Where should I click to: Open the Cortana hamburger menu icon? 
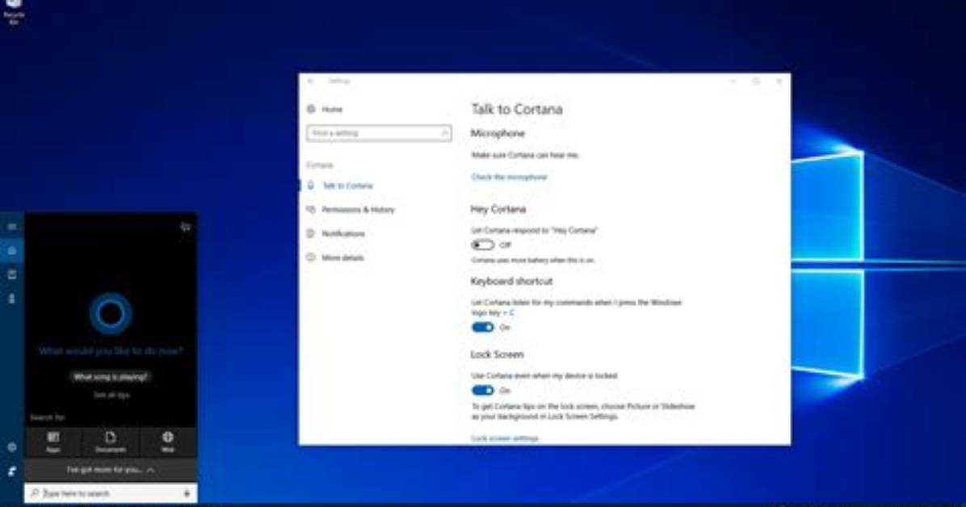coord(11,227)
